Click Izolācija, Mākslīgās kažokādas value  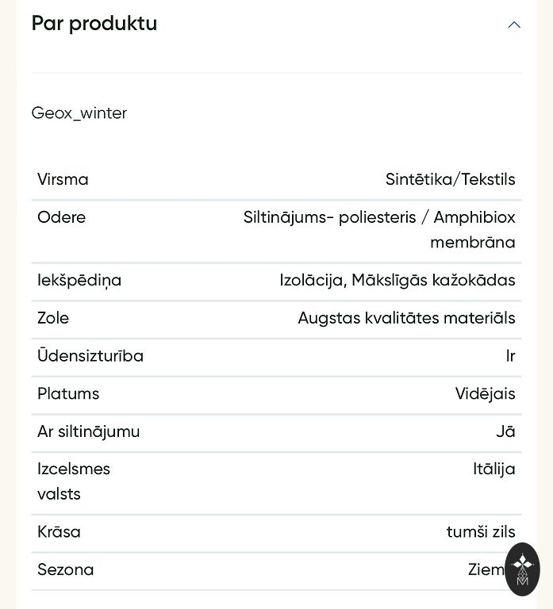pyautogui.click(x=397, y=280)
